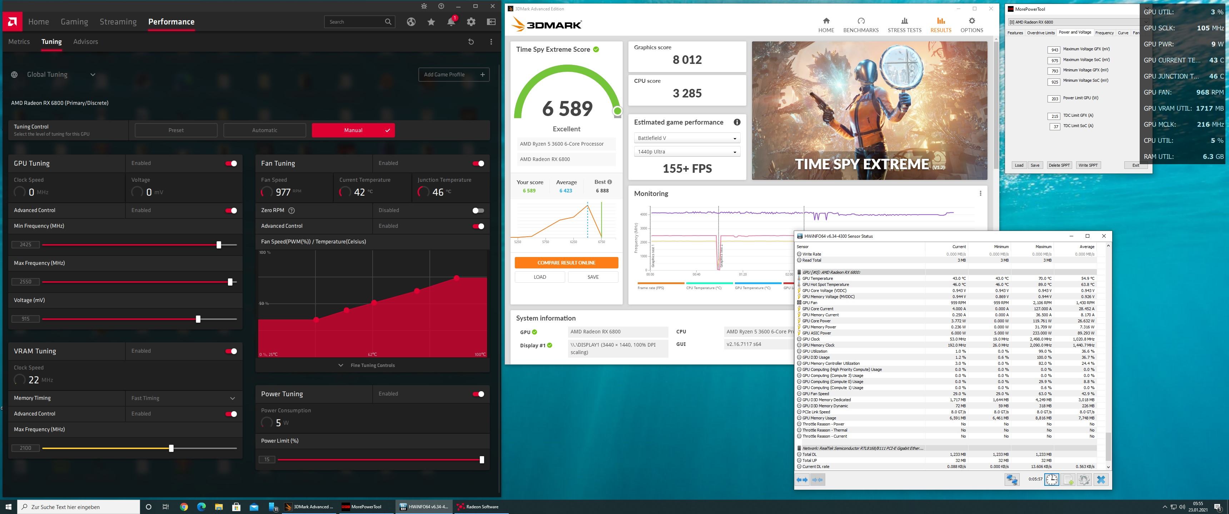Toggle VRAM Tuning Advanced Control switch

pyautogui.click(x=232, y=414)
